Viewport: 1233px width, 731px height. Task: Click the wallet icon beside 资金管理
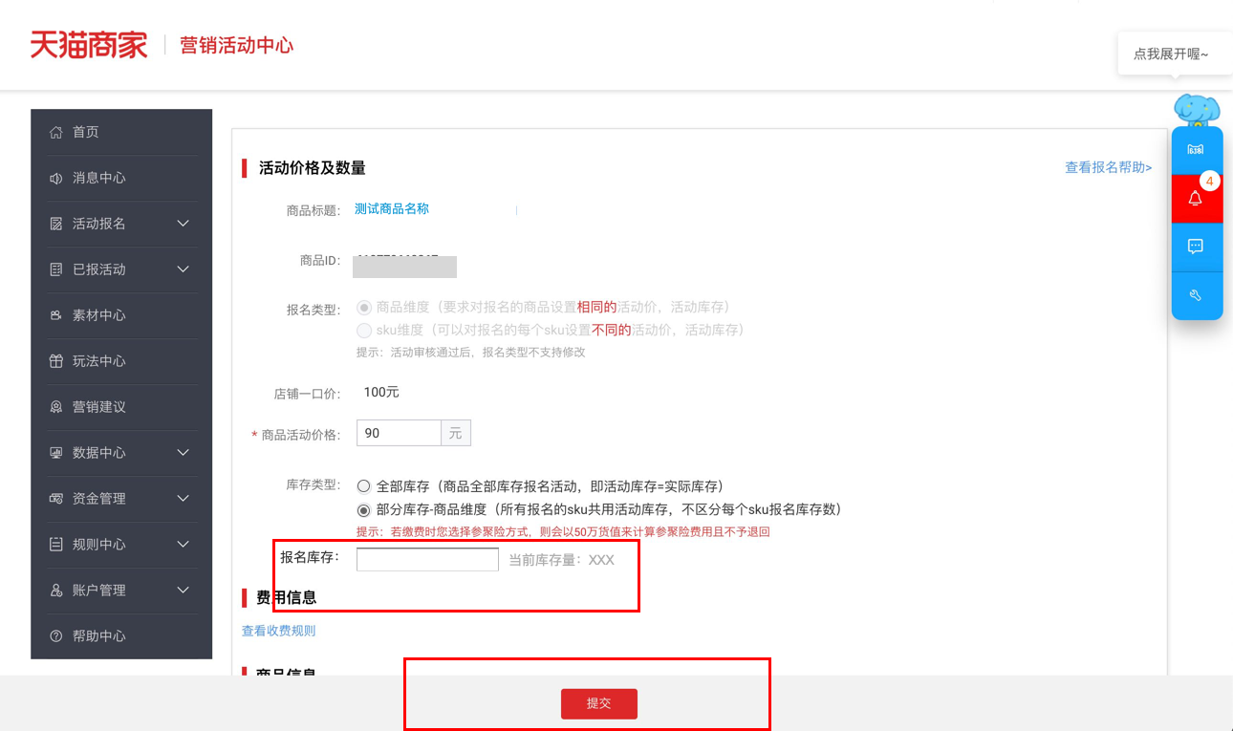point(55,499)
